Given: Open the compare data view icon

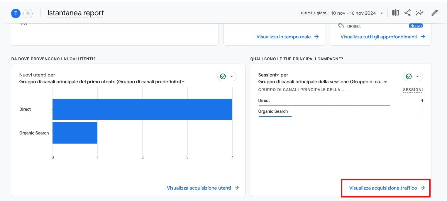Looking at the screenshot, I should 395,13.
